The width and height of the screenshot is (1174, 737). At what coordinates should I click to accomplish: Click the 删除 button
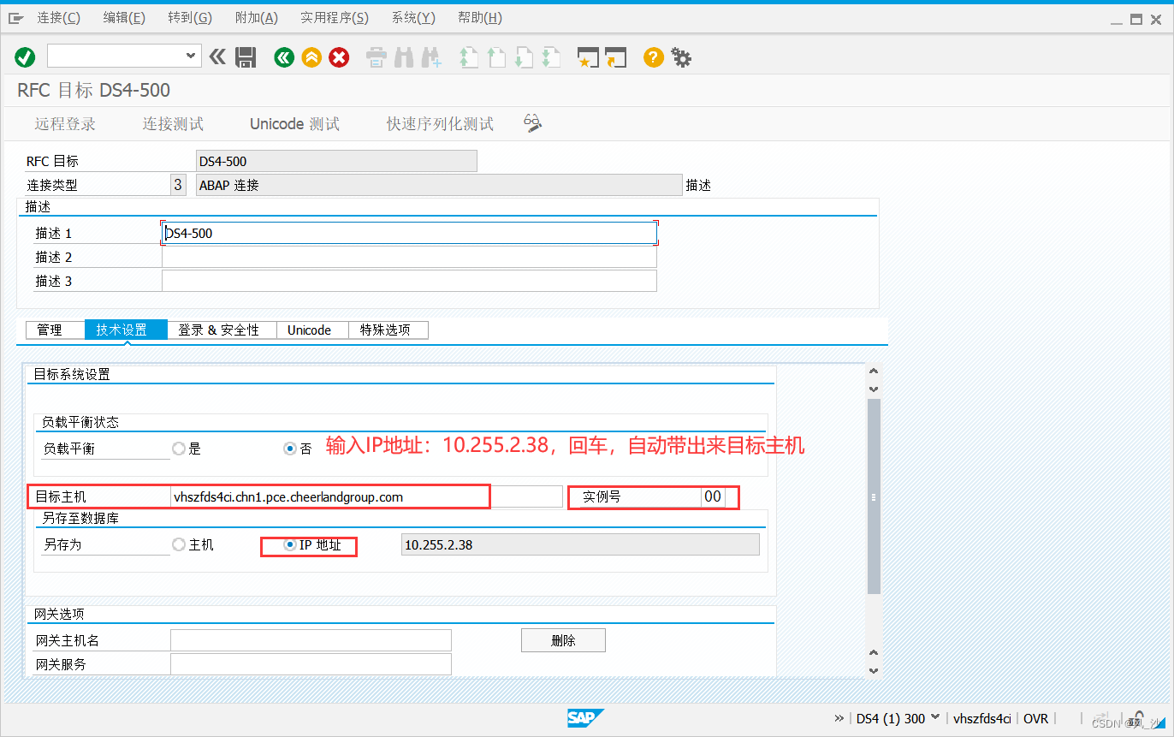click(563, 640)
